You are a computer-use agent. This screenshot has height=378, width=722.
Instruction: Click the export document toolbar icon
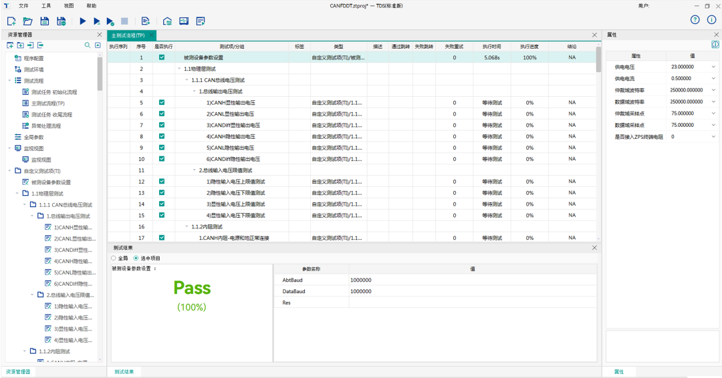(x=146, y=21)
